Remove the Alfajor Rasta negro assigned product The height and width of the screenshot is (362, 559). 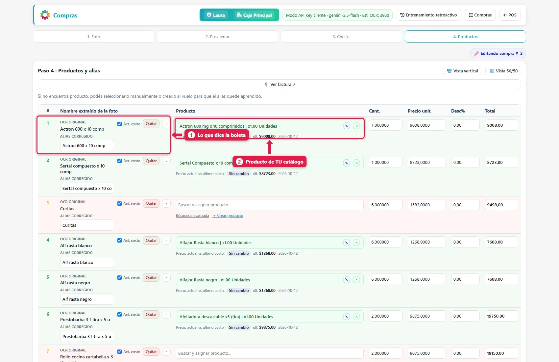356,280
